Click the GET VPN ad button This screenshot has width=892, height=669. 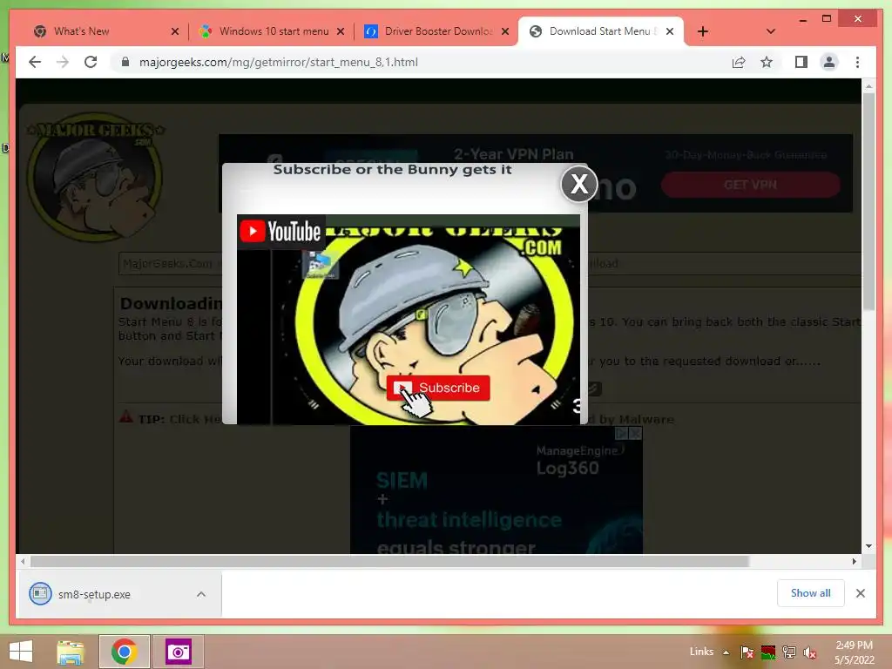point(750,185)
